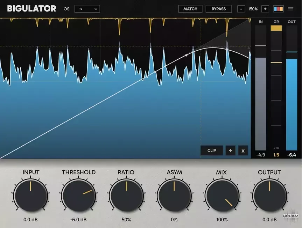Click the MIX label
Screen dimensions: 302x228
pos(221,172)
